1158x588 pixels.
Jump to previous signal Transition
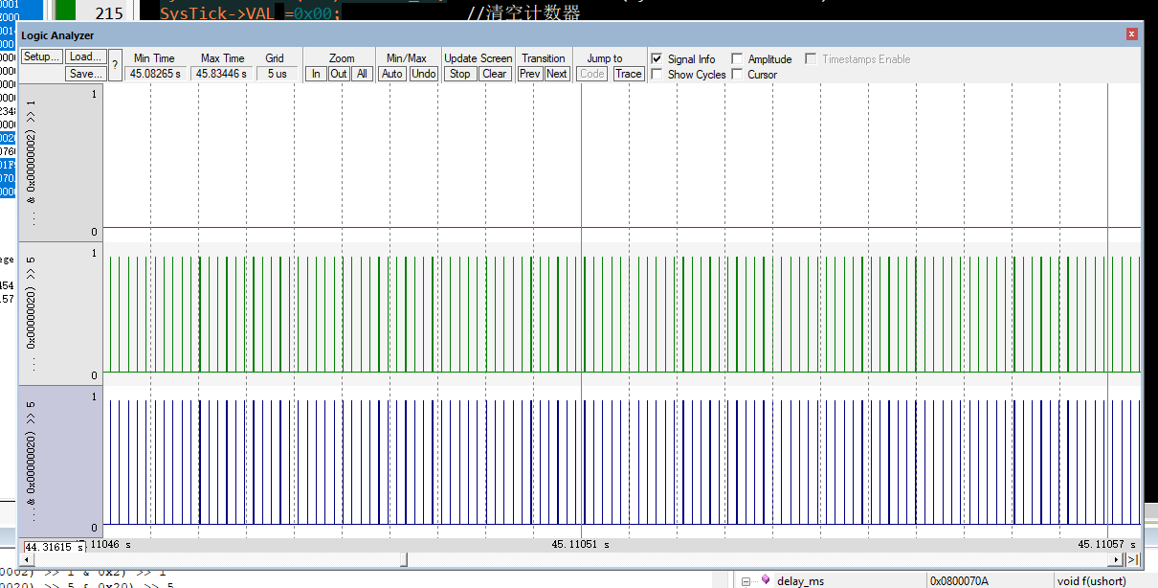[530, 73]
